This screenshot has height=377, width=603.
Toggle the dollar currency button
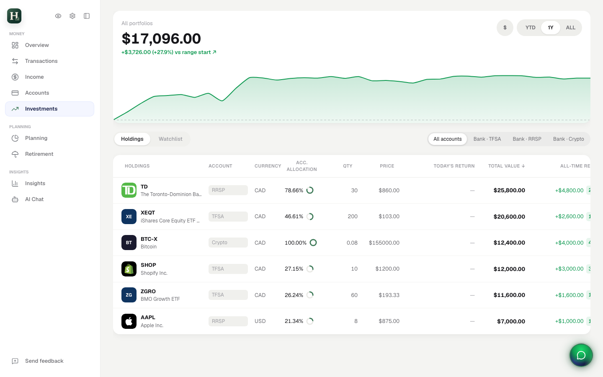(x=505, y=28)
